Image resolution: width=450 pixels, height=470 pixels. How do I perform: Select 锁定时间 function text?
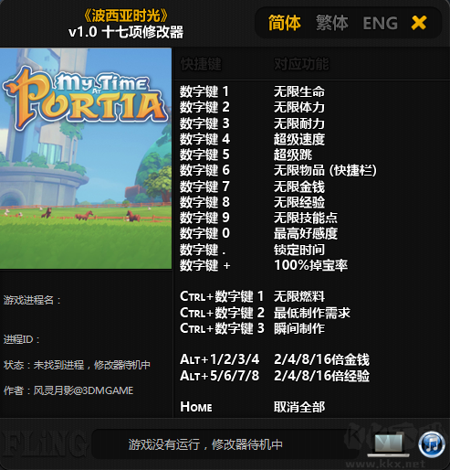pyautogui.click(x=299, y=250)
